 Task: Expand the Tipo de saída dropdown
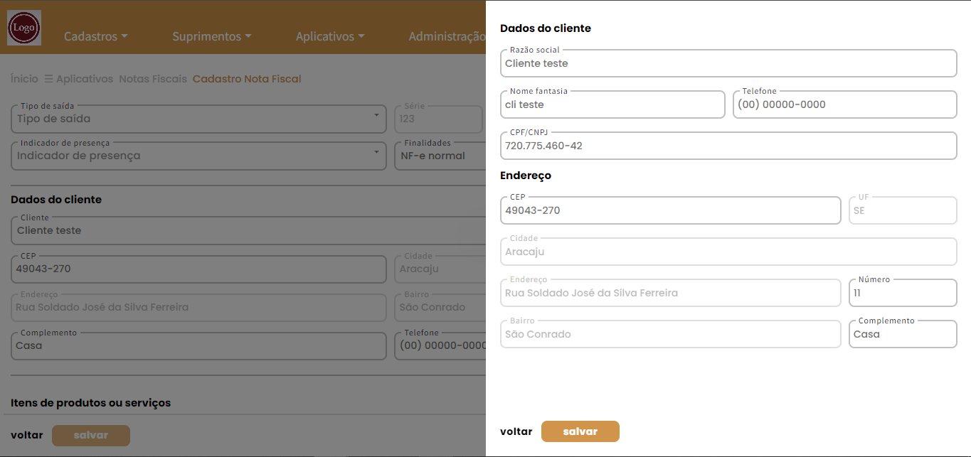coord(198,119)
